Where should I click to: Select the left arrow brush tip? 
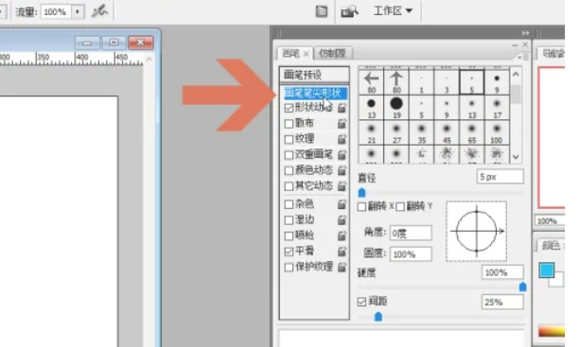click(x=372, y=82)
